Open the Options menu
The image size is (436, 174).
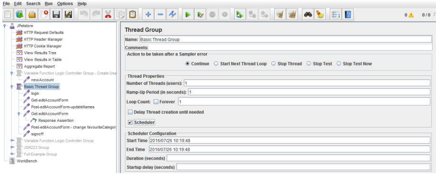pyautogui.click(x=65, y=4)
